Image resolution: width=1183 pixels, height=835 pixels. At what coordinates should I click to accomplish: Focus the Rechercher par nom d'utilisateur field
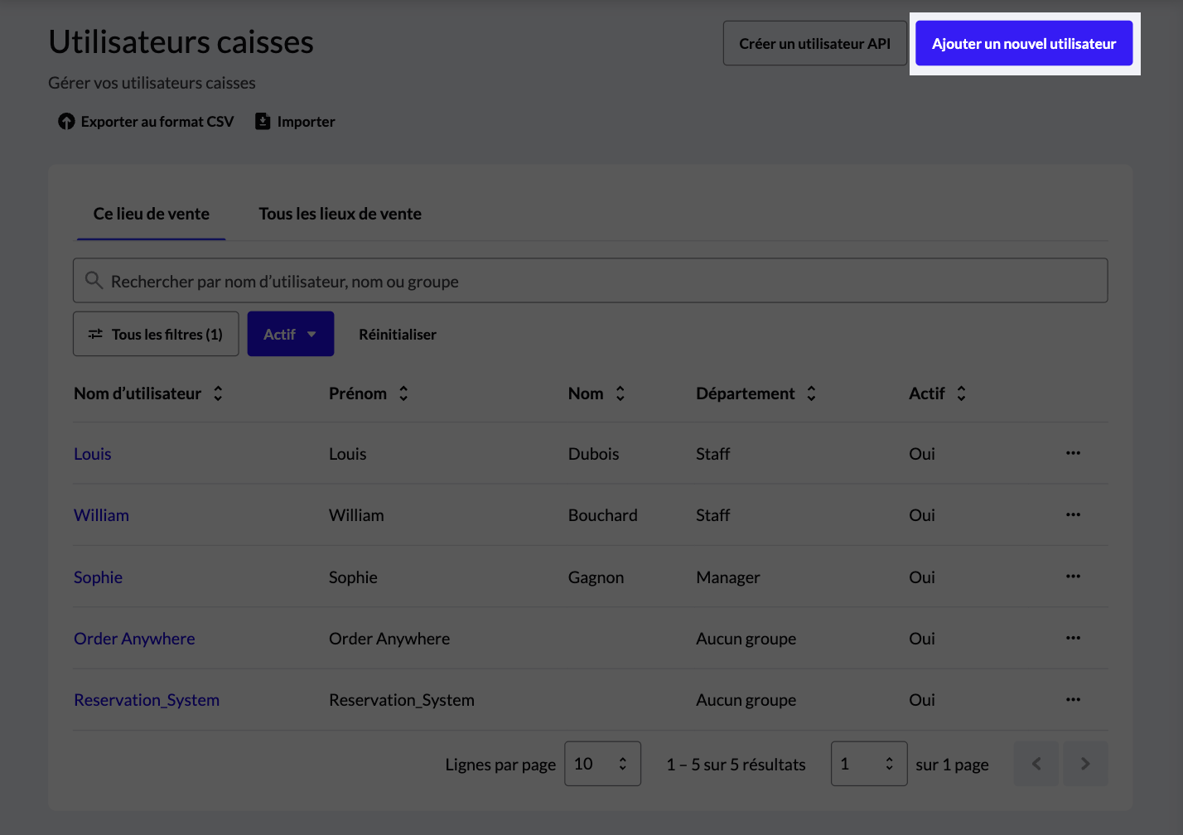591,281
